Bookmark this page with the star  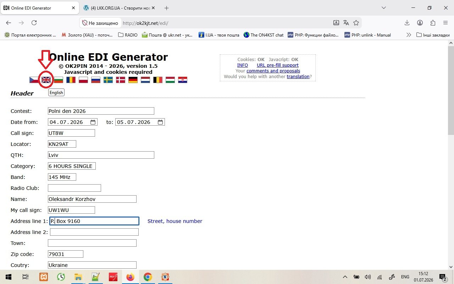point(356,23)
